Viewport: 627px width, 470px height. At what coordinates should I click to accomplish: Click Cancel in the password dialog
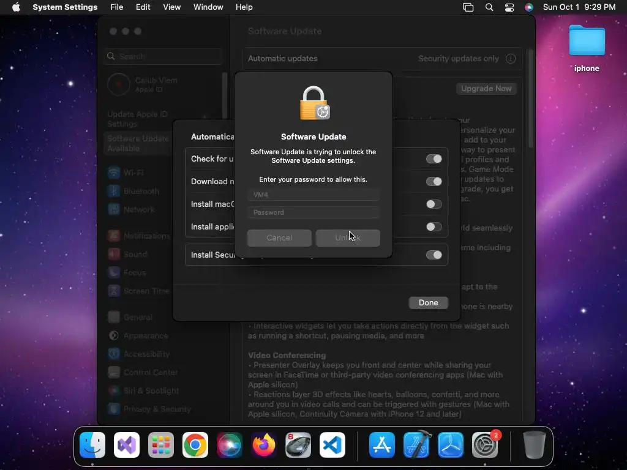click(x=279, y=238)
